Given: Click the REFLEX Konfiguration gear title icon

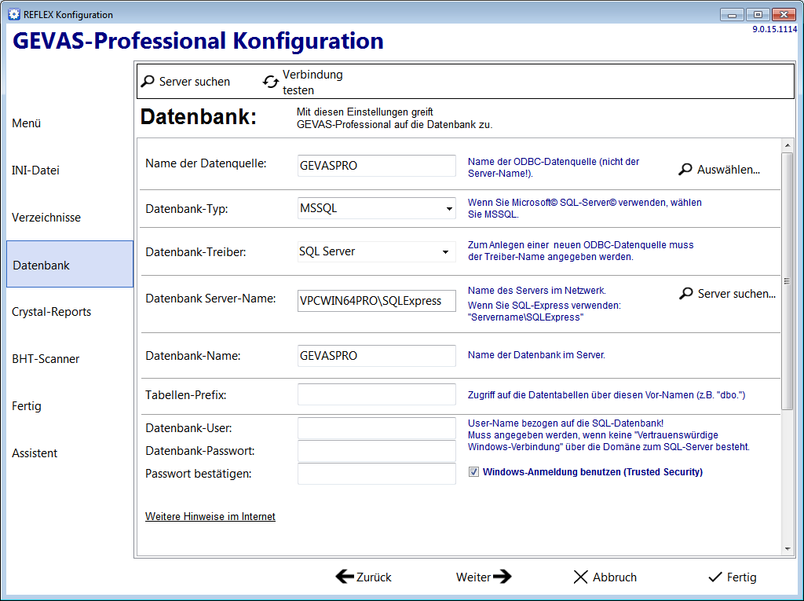Looking at the screenshot, I should [x=14, y=14].
